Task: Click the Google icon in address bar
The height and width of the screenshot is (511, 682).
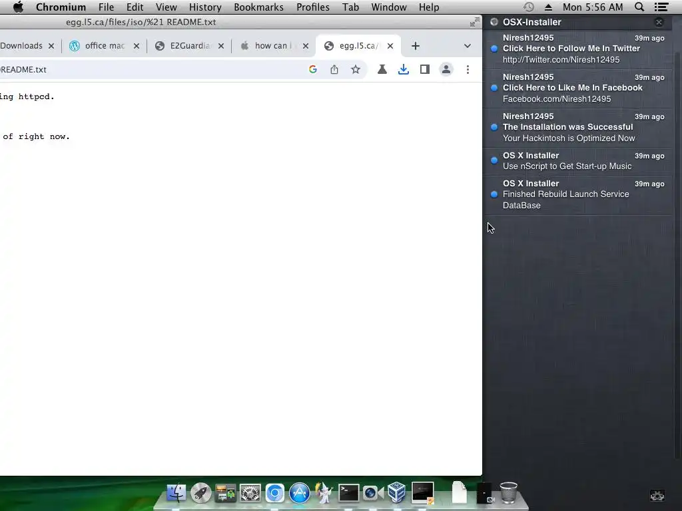Action: coord(313,69)
